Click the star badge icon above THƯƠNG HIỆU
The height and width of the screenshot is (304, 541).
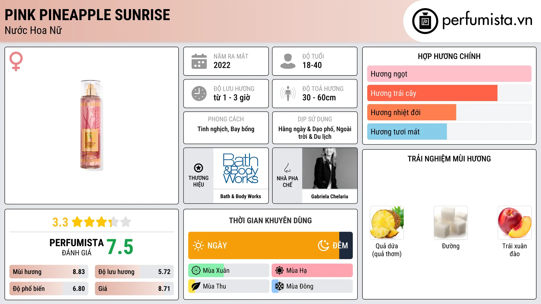click(x=198, y=168)
